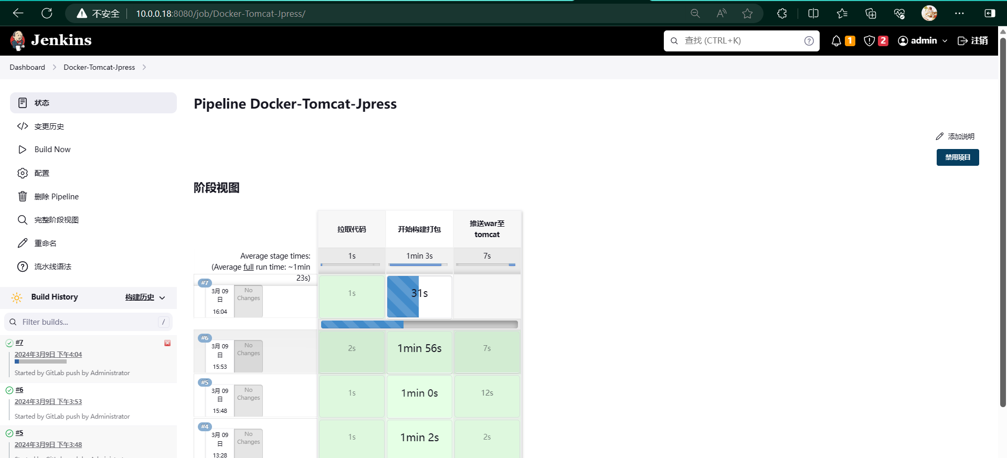This screenshot has width=1007, height=458.
Task: Open 流水线语法 page
Action: pos(93,267)
